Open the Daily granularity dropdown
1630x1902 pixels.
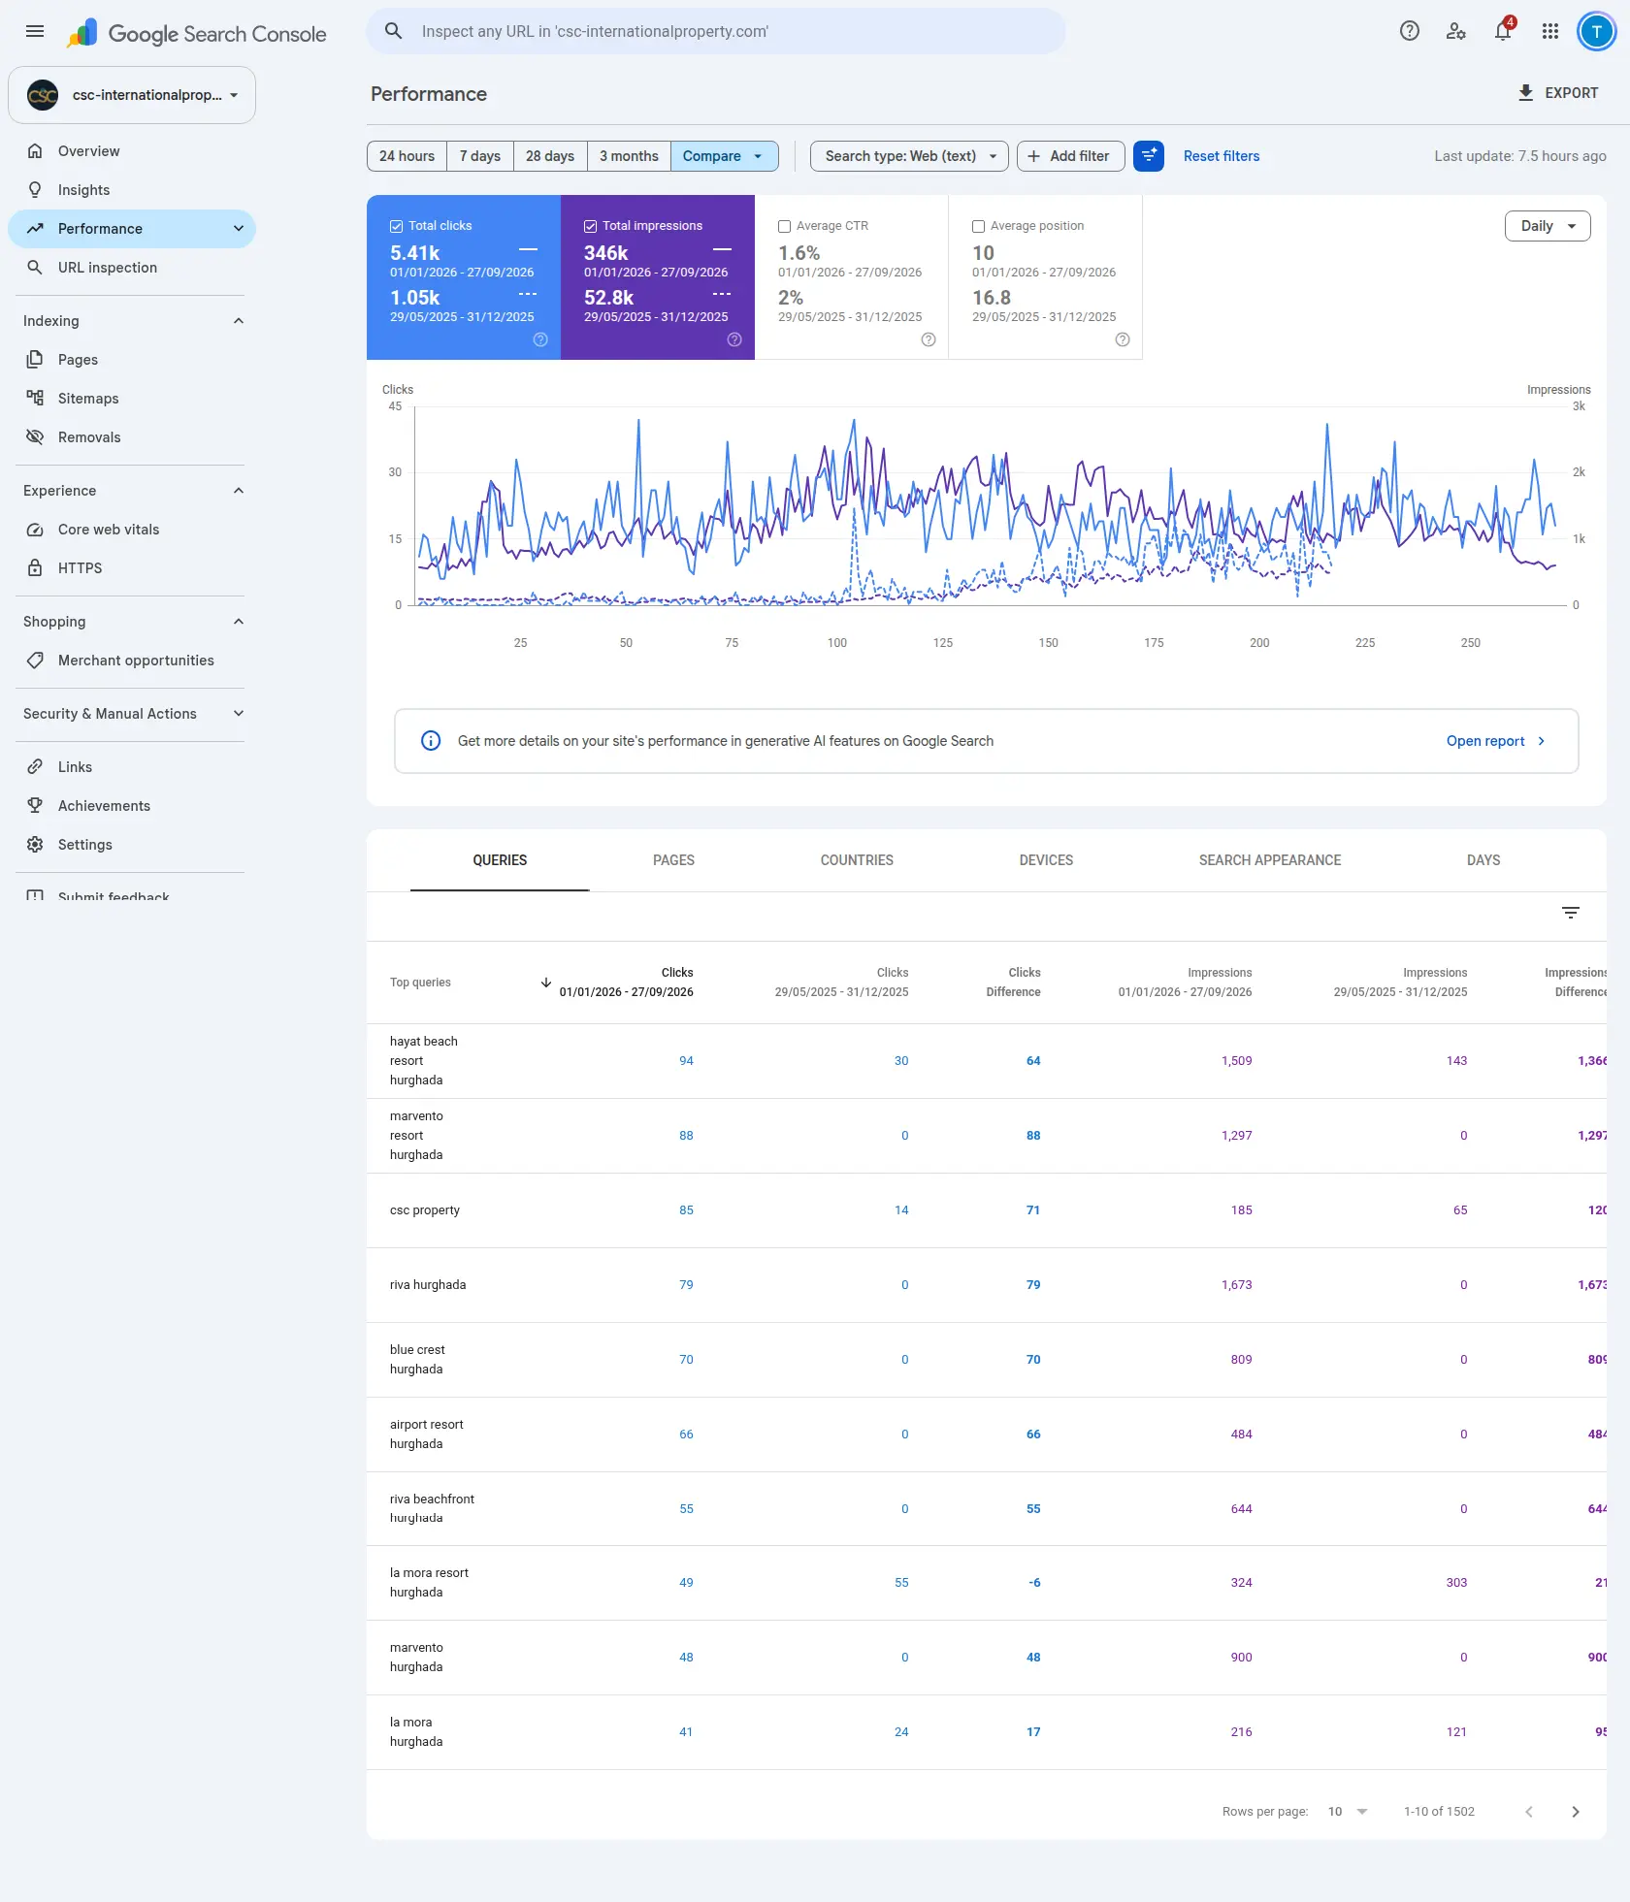pos(1547,226)
